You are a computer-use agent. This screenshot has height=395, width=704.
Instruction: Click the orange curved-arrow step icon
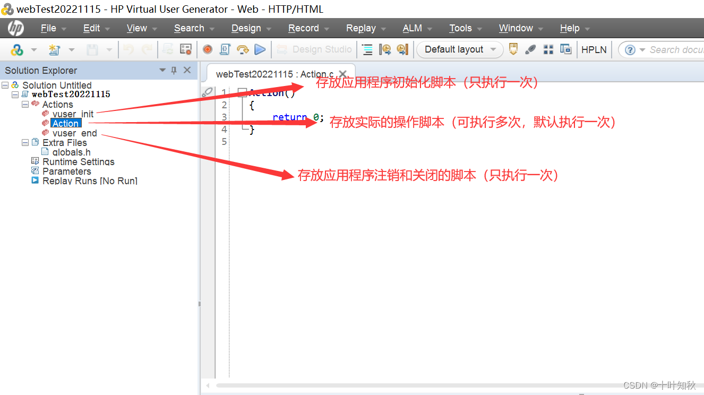point(243,49)
